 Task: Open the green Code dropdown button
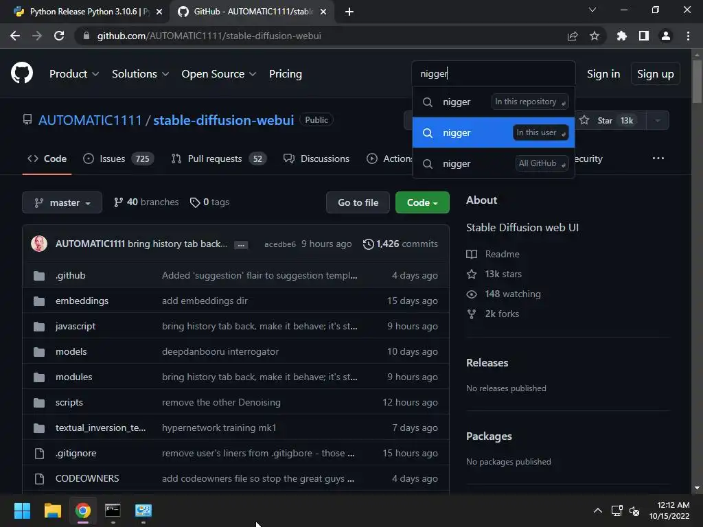422,202
